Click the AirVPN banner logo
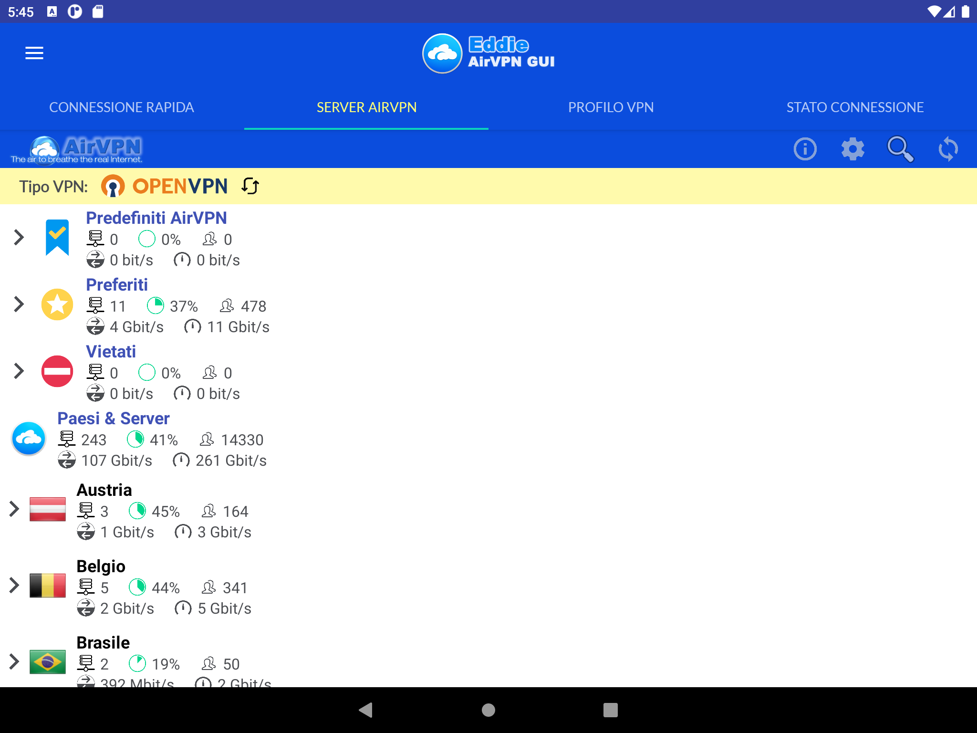 [x=76, y=149]
